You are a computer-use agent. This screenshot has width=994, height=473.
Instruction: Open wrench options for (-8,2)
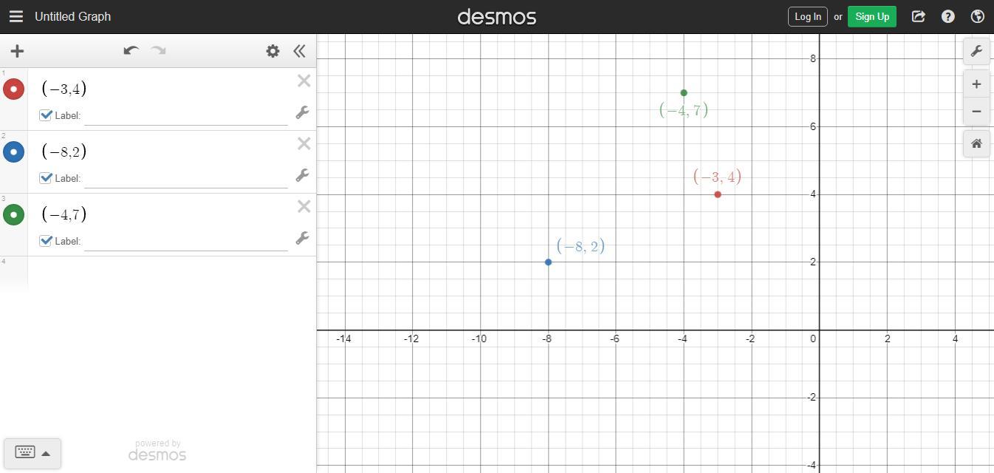point(302,175)
